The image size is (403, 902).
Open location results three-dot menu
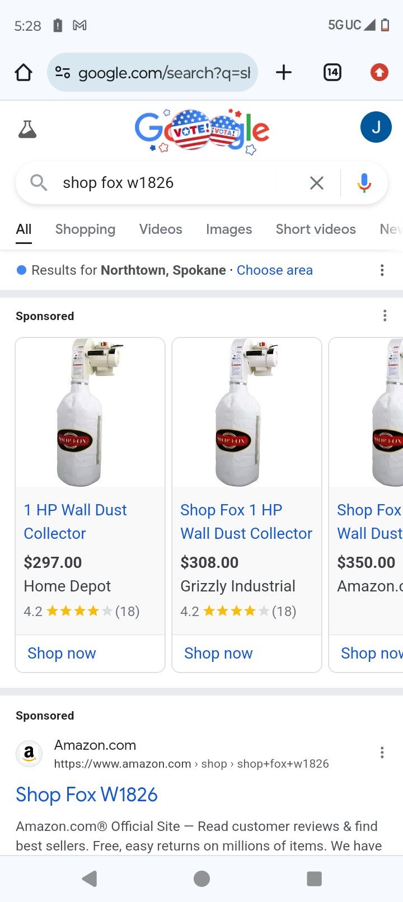tap(382, 270)
